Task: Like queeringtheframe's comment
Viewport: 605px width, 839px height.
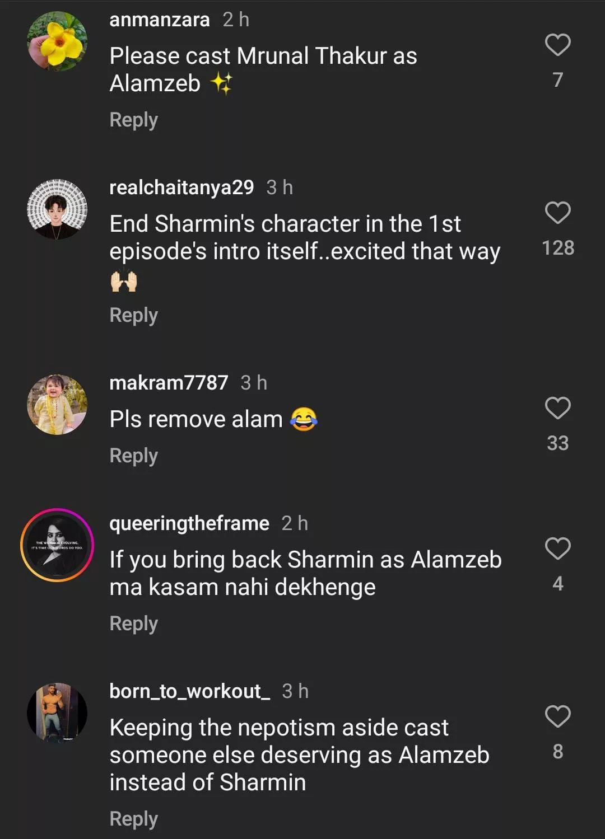Action: (557, 549)
